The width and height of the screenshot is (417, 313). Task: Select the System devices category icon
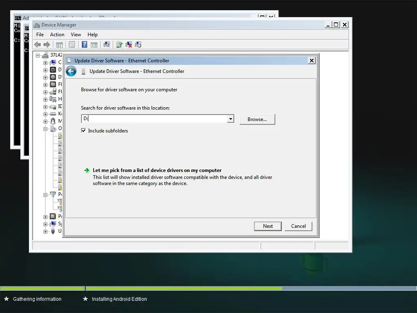53,224
